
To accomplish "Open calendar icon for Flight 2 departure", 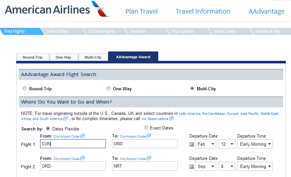I will pos(191,167).
